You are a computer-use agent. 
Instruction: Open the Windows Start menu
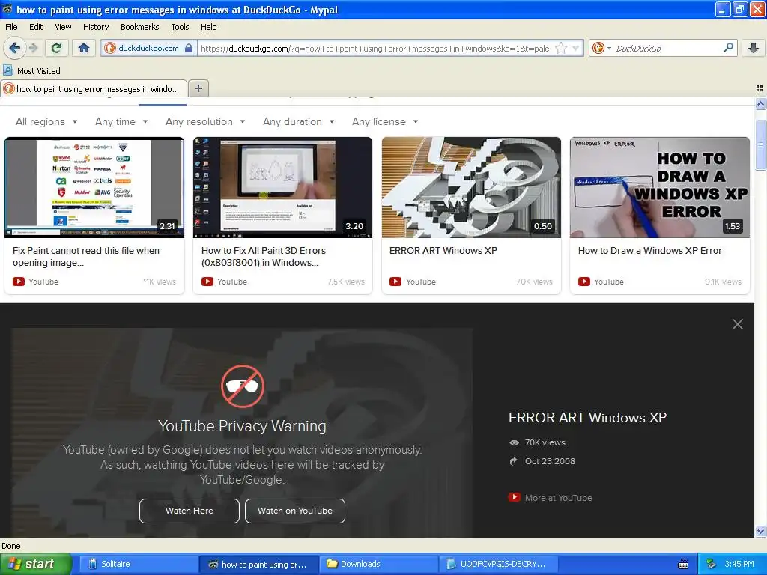pos(36,564)
